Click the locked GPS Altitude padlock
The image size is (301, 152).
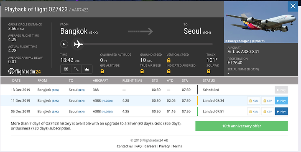click(102, 71)
